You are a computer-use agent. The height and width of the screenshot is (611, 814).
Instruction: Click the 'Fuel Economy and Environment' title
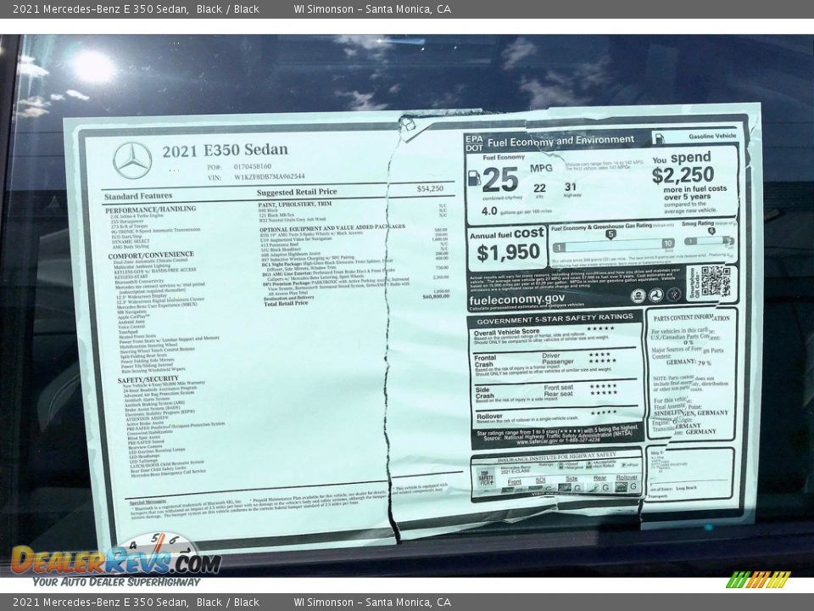[560, 141]
